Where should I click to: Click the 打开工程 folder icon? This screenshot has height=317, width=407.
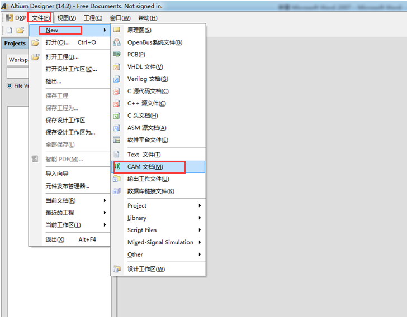tap(36, 57)
